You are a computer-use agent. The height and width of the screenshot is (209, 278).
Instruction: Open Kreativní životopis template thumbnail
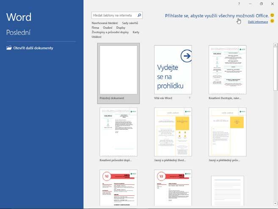228,70
